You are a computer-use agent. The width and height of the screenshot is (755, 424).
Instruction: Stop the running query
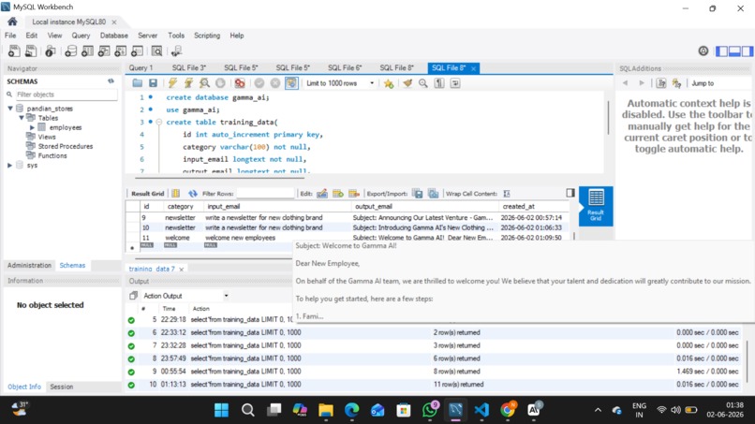[220, 83]
